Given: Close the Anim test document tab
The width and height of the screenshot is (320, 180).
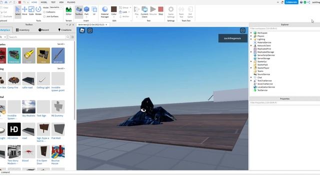Looking at the screenshot, I should click(106, 24).
